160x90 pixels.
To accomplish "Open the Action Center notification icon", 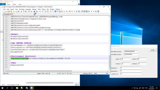I will pyautogui.click(x=157, y=88).
